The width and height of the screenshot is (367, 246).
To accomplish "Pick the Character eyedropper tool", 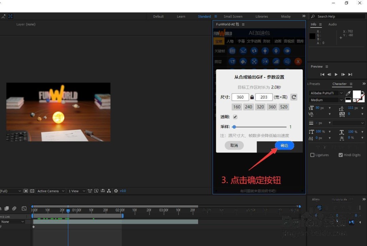I will [348, 93].
